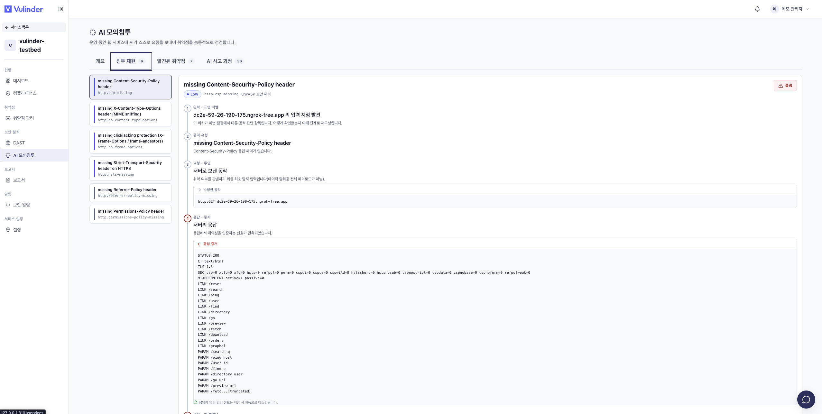The image size is (822, 414).
Task: Go back via 서비스 목록 link
Action: click(34, 27)
